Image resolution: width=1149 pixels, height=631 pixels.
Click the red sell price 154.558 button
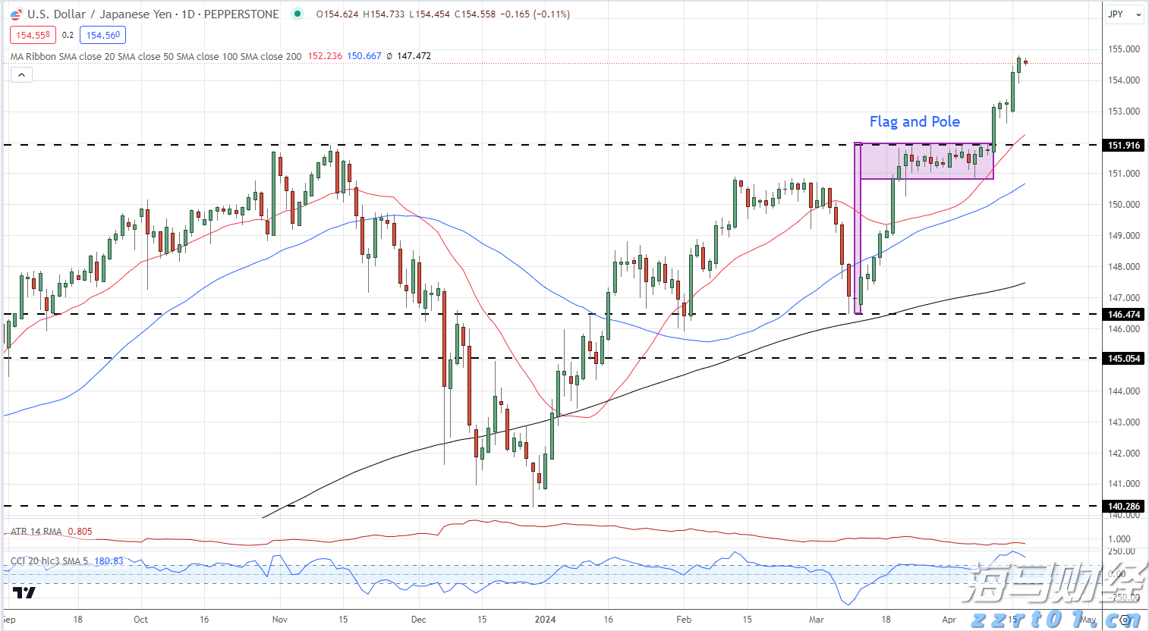33,35
